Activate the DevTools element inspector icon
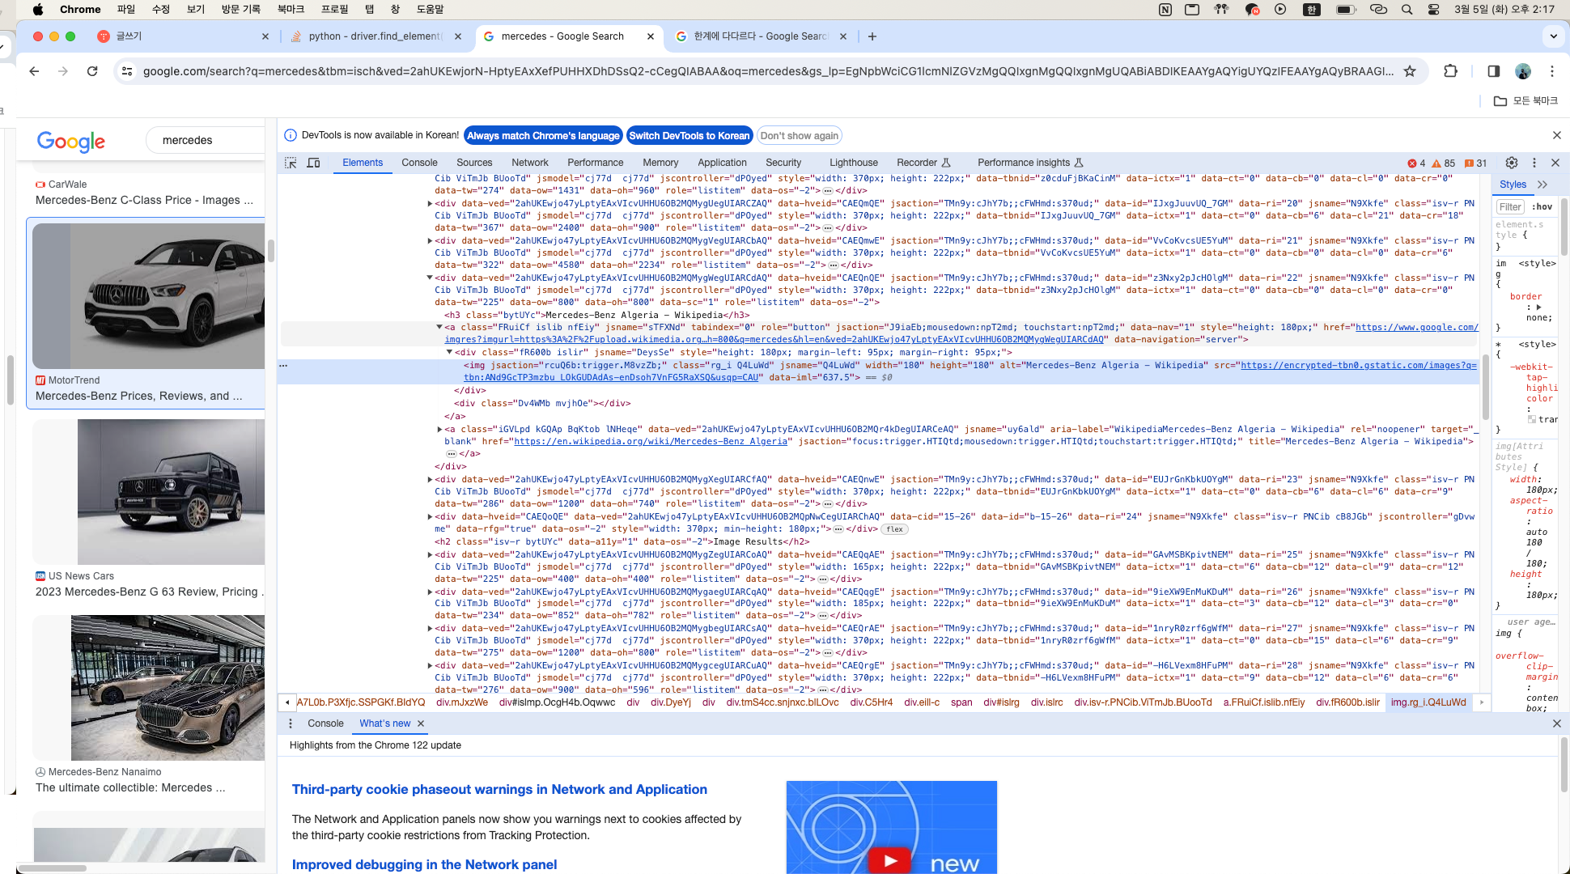This screenshot has height=874, width=1570. pyautogui.click(x=291, y=163)
